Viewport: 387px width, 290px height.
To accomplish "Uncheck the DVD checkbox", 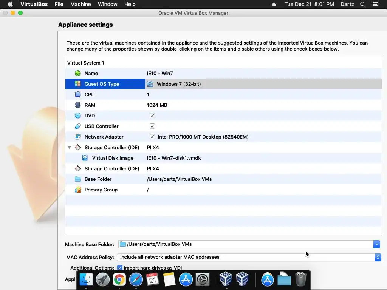I will (x=152, y=116).
